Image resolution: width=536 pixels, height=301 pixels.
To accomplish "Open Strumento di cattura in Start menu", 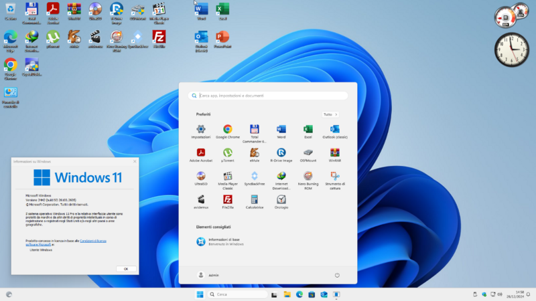I will (x=334, y=177).
